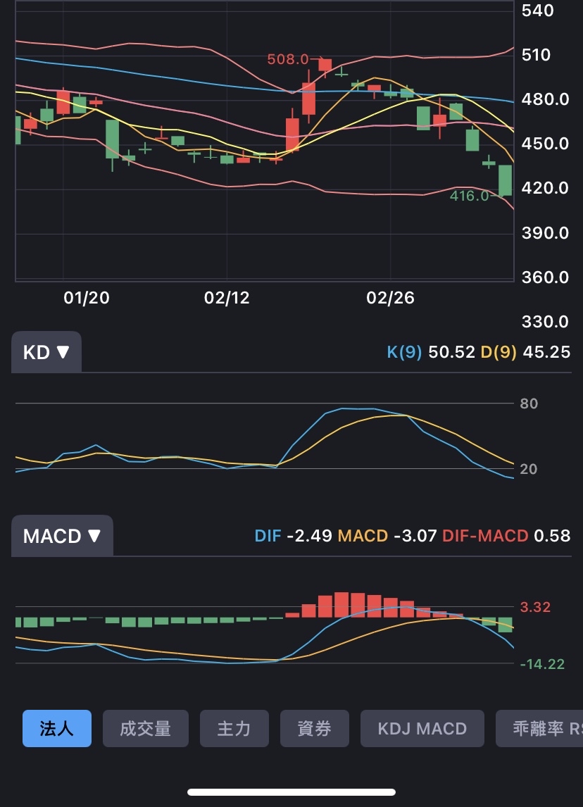Tap the 主力 button
This screenshot has height=807, width=583.
(x=234, y=728)
